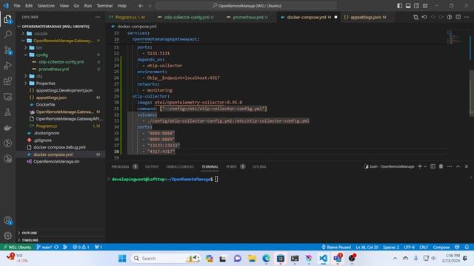Click the command center search field
This screenshot has width=474, height=266.
247,6
